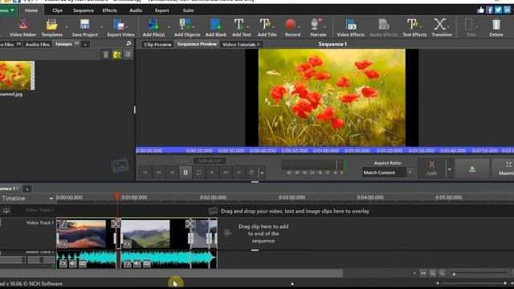
Task: Switch to the Clip Preview tab
Action: click(x=157, y=44)
